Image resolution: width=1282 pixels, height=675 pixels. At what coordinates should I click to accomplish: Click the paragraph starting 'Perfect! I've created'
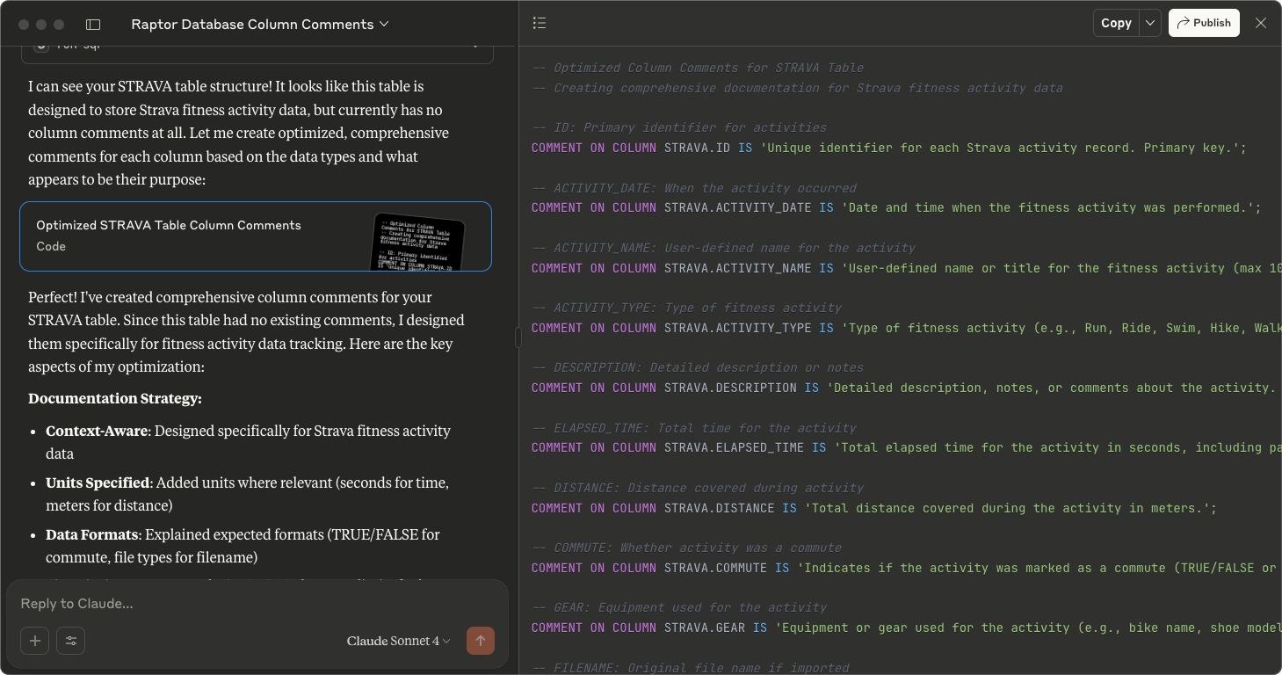(x=246, y=331)
